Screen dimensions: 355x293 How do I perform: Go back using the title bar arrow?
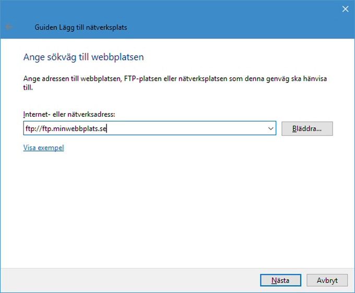pyautogui.click(x=9, y=27)
